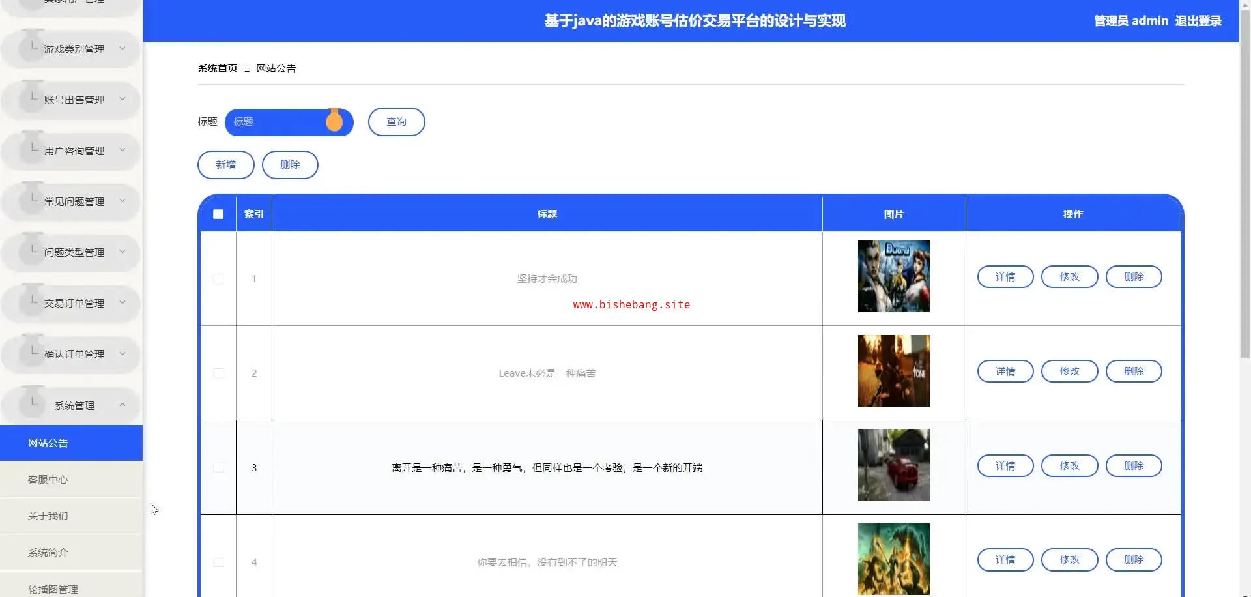The width and height of the screenshot is (1251, 597).
Task: Expand the 常见问题管理 menu chevron
Action: click(122, 201)
